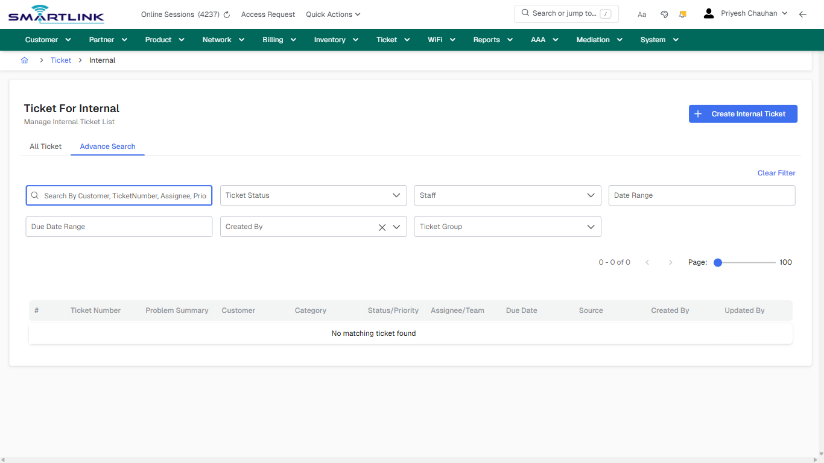Adjust the Page size slider

click(x=717, y=262)
